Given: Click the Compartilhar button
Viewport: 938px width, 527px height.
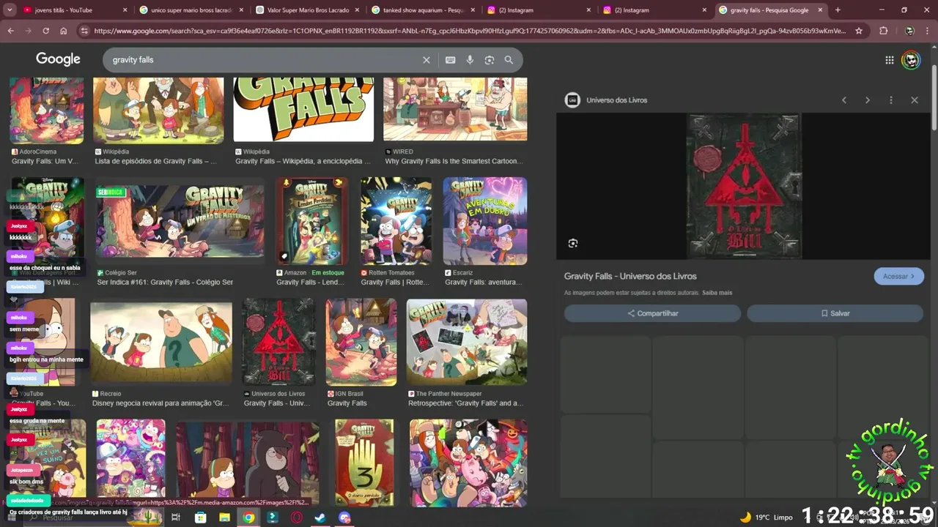Looking at the screenshot, I should coord(652,313).
